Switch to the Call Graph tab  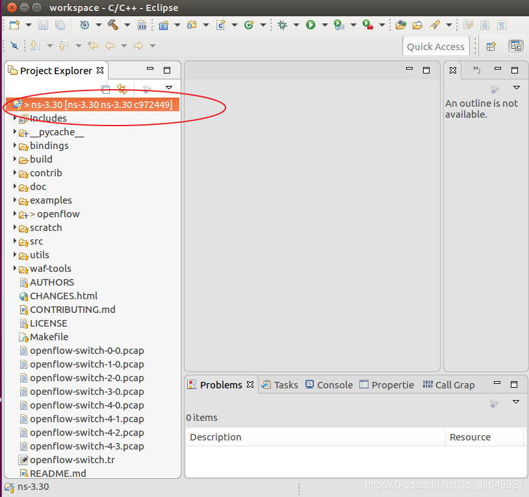[x=448, y=385]
